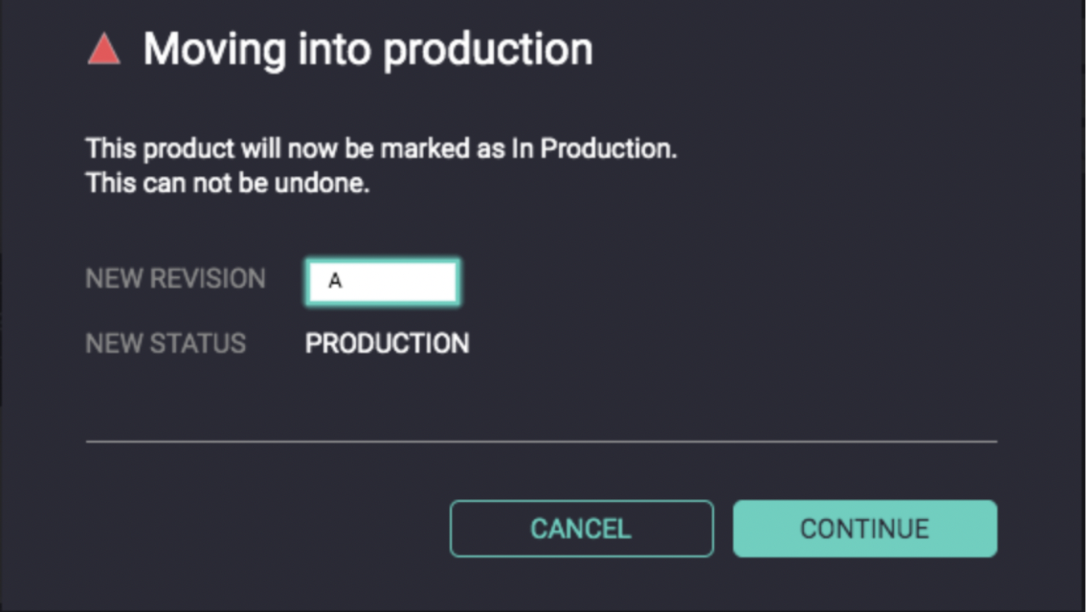Click the "marked as In Production" message line
The height and width of the screenshot is (612, 1087).
coord(381,148)
